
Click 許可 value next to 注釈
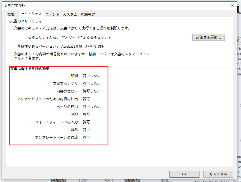click(86, 114)
